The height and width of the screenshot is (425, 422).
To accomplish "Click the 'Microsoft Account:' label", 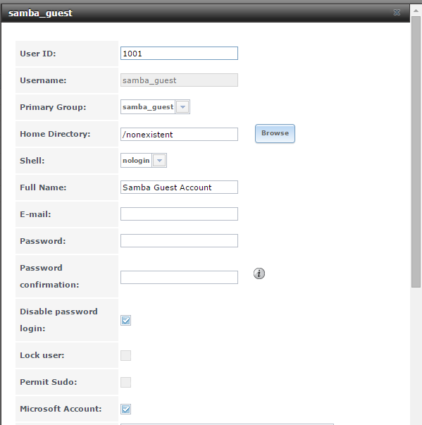I will [61, 409].
